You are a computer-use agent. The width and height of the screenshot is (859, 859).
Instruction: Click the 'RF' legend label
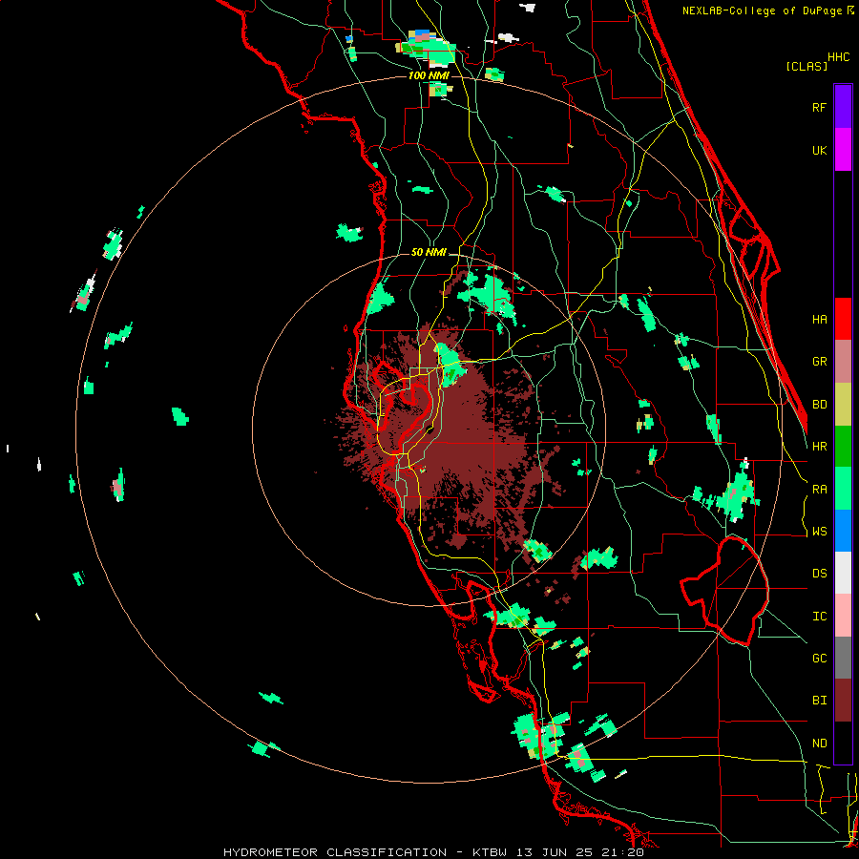coord(819,107)
